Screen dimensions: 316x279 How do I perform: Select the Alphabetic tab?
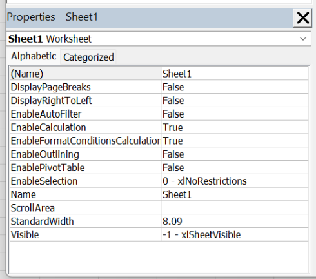pos(34,56)
